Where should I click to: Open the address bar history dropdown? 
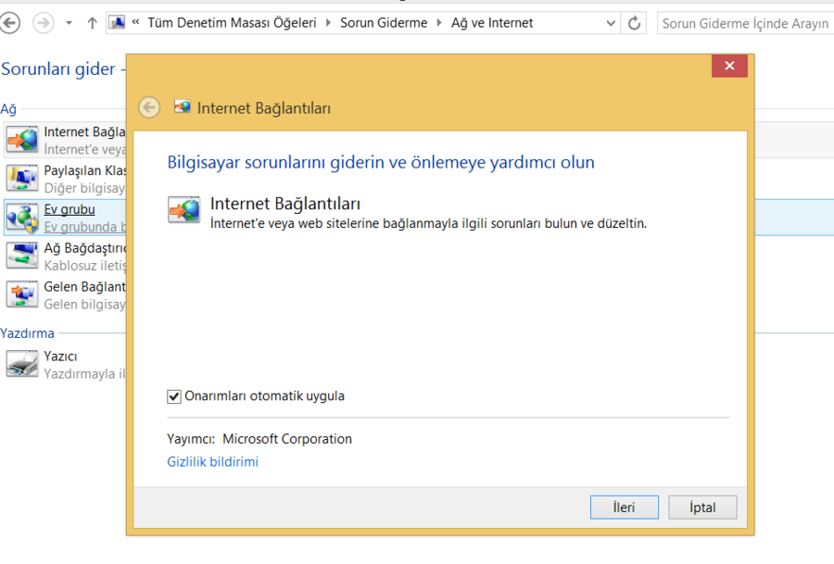point(612,23)
